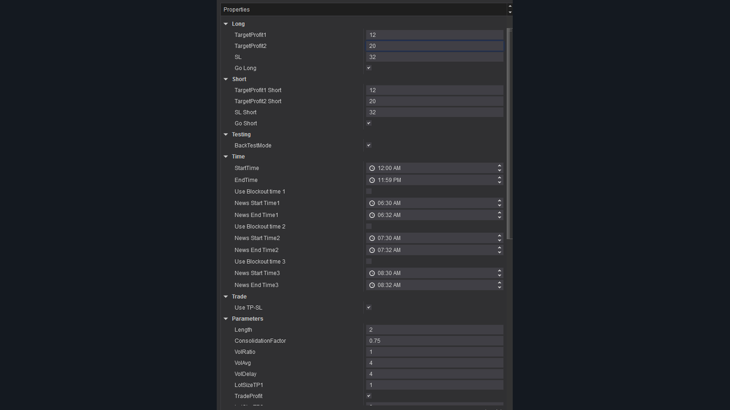The image size is (730, 410).
Task: Click the TargetProfit1 value field
Action: [434, 35]
